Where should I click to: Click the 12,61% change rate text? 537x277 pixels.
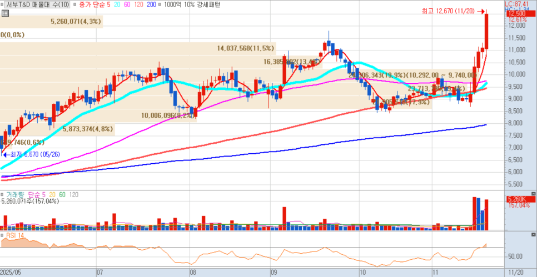coord(518,19)
